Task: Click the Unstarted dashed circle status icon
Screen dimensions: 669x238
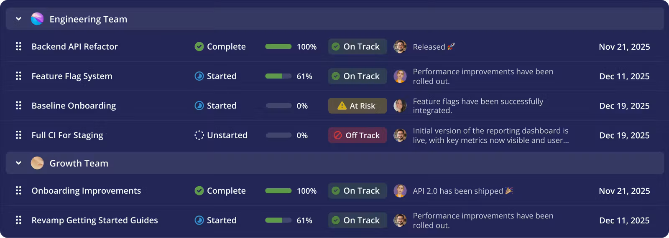Action: point(199,135)
